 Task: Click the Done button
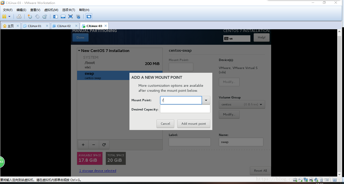(x=80, y=37)
